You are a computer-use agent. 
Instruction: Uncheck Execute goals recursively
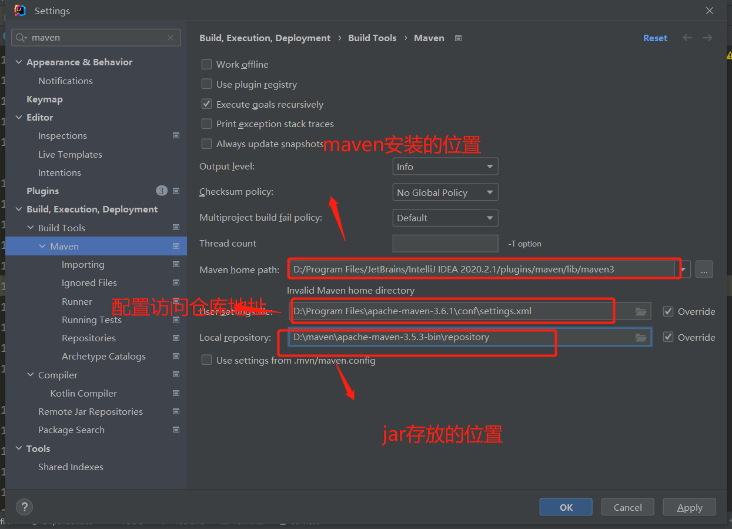[206, 104]
